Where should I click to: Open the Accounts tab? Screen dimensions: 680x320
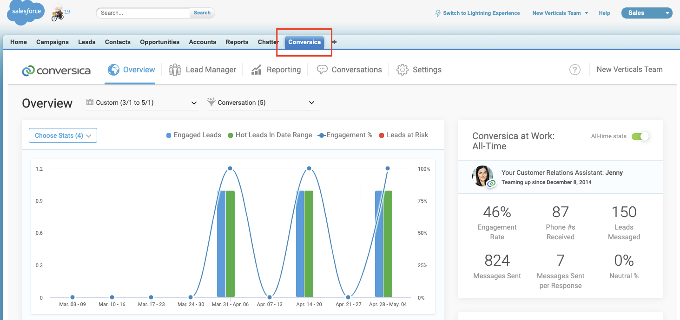pos(202,42)
